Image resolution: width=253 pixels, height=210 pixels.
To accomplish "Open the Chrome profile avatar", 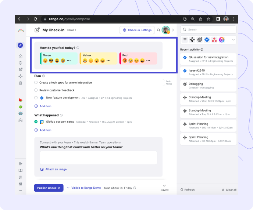I will click(226, 19).
